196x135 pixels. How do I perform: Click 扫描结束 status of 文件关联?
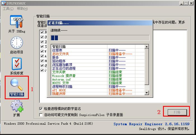pos(115,72)
